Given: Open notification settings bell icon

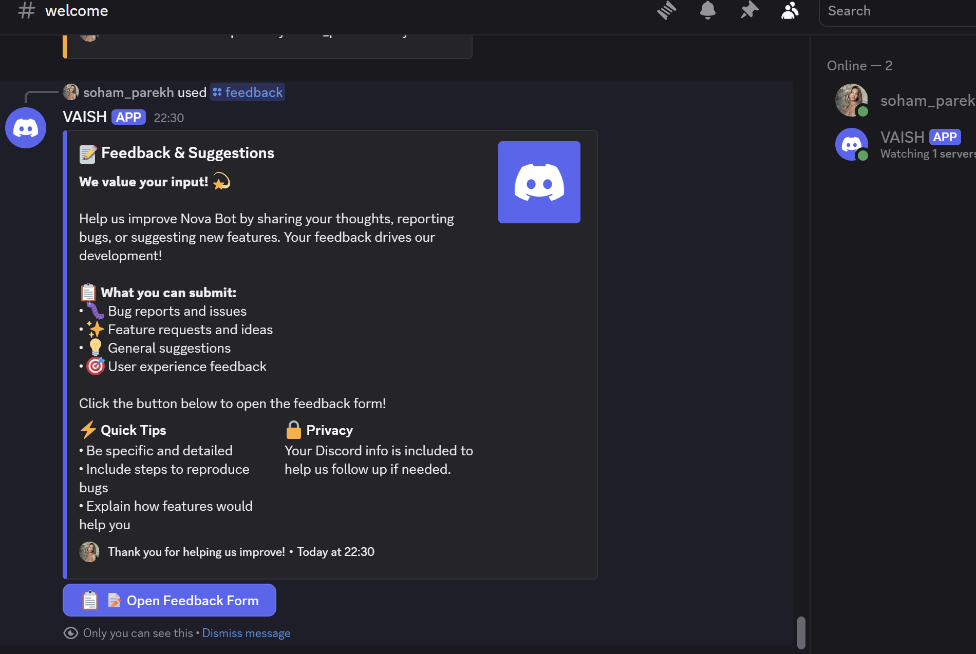Looking at the screenshot, I should click(707, 10).
